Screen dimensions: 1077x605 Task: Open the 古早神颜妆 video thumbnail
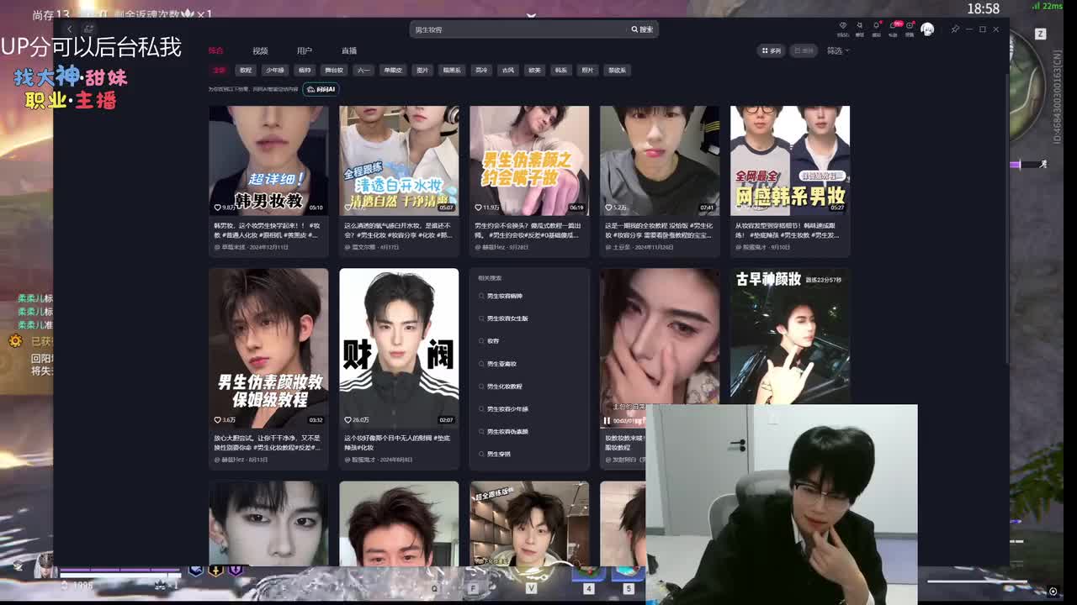(790, 336)
